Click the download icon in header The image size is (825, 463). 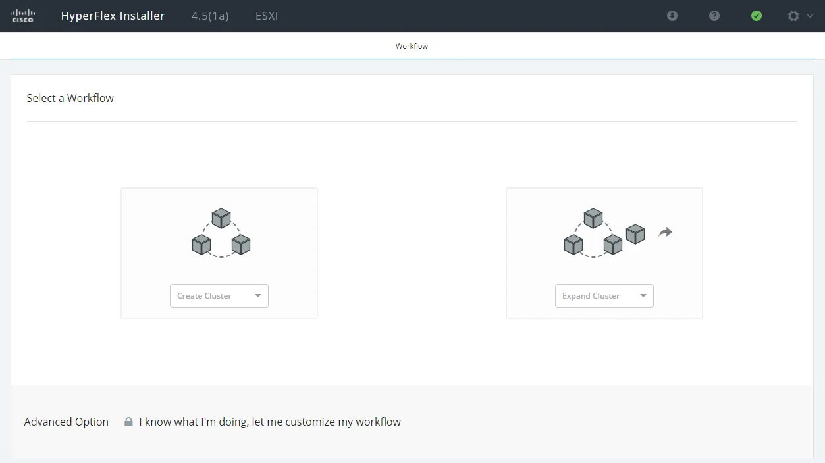point(672,16)
